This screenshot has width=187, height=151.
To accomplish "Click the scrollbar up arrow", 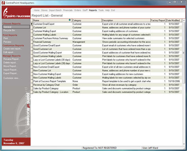I will (184, 20).
